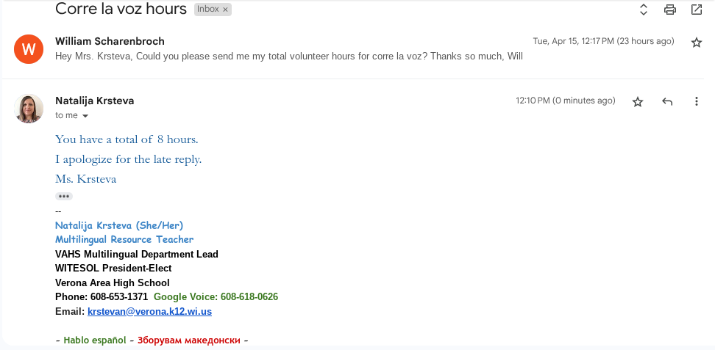Open conversation in a new window

click(696, 10)
